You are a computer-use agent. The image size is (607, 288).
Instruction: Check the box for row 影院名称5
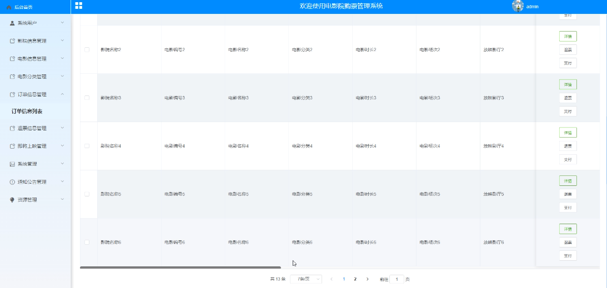tap(87, 194)
